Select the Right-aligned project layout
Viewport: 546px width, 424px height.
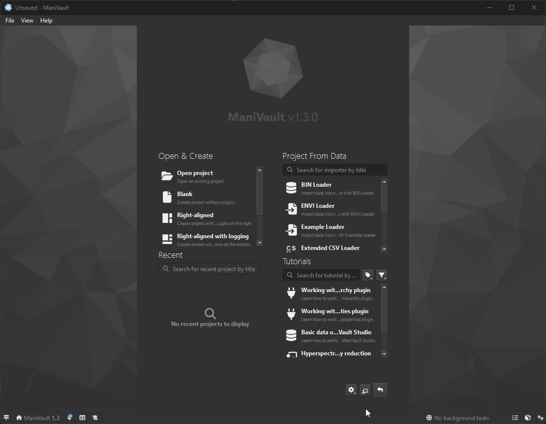coord(208,219)
